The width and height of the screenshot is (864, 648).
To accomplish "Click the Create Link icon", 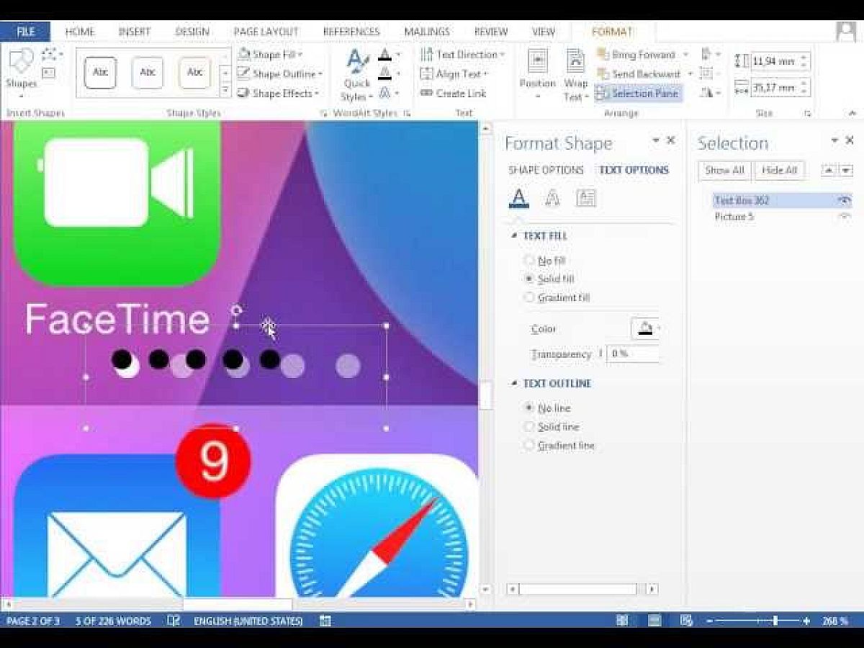I will coord(426,93).
